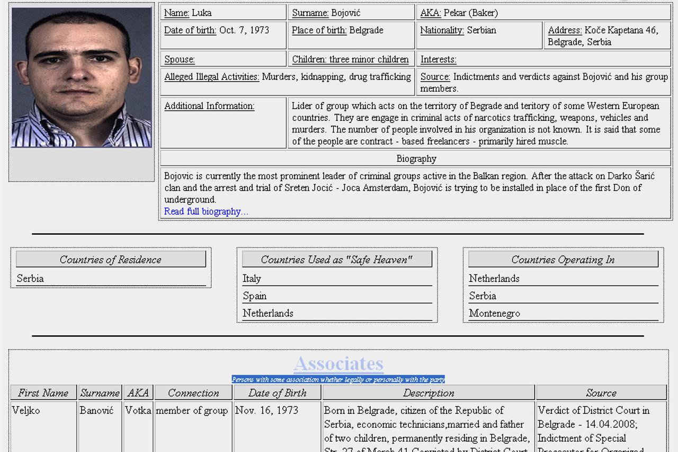This screenshot has height=452, width=678.
Task: Select the "Surname: Bojović" cell
Action: (351, 13)
